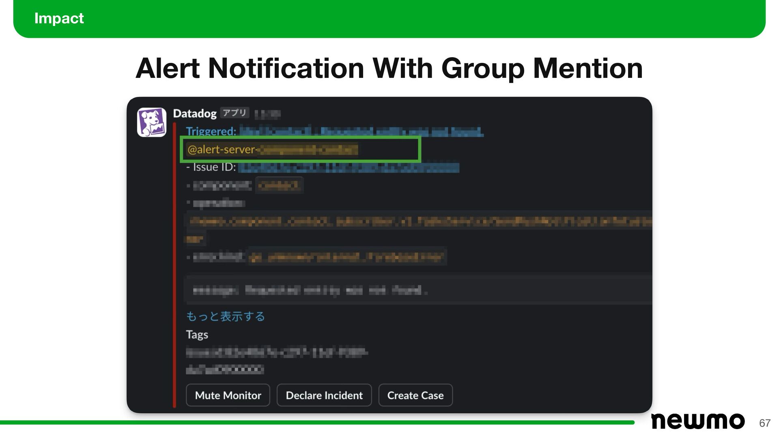The width and height of the screenshot is (779, 438).
Task: Click the Tags heading
Action: pos(197,335)
